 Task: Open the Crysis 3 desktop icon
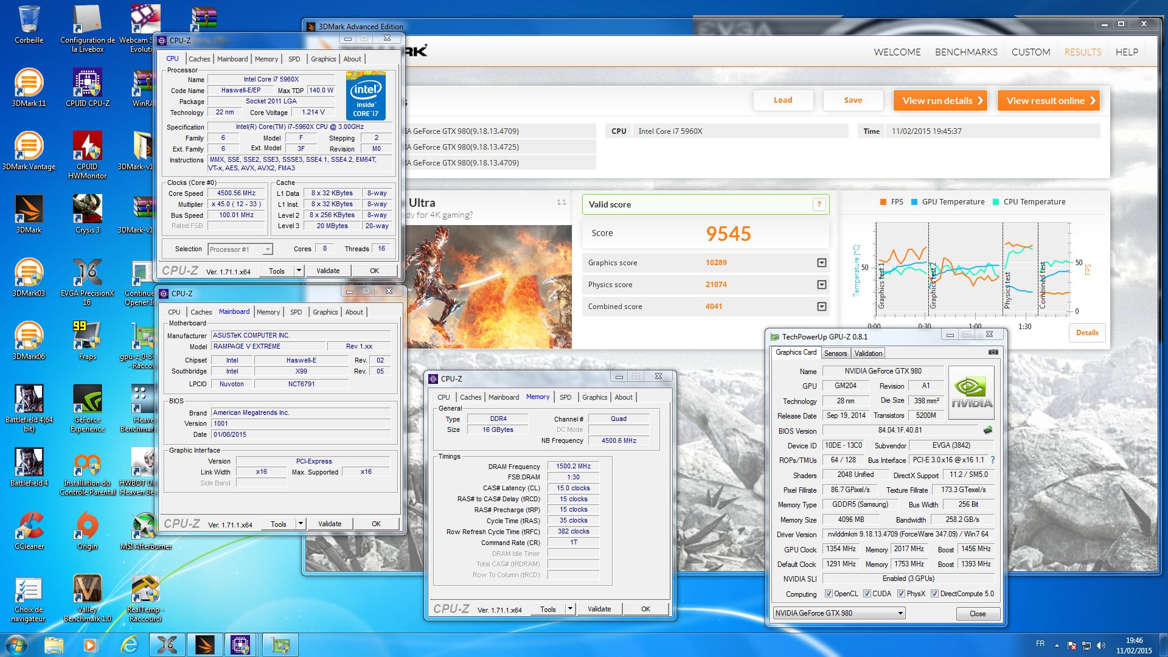click(88, 214)
